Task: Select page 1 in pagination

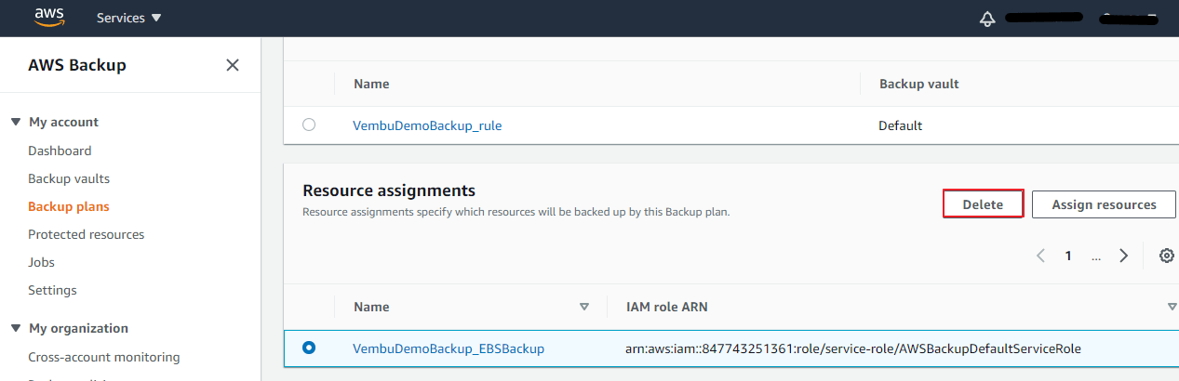Action: tap(1069, 256)
